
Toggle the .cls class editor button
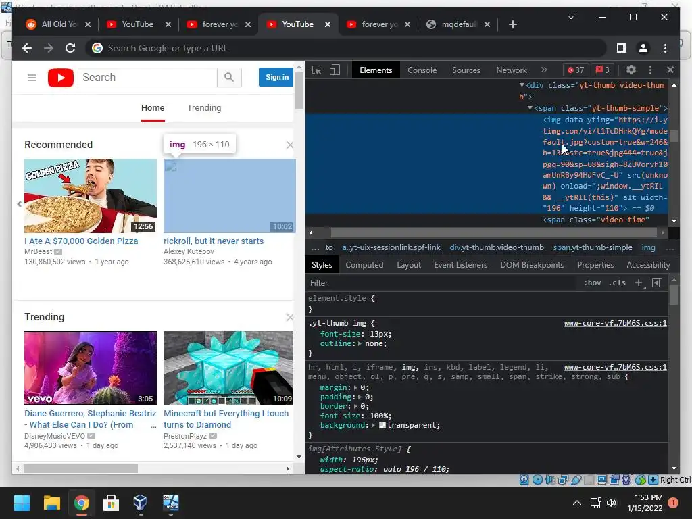(x=617, y=283)
